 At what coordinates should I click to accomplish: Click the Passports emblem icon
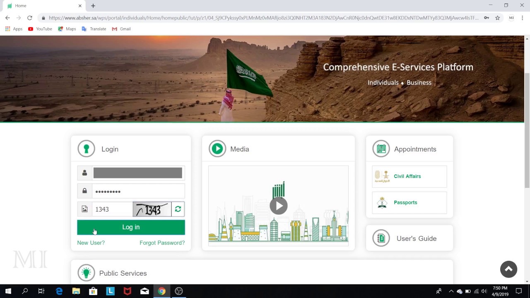click(382, 202)
